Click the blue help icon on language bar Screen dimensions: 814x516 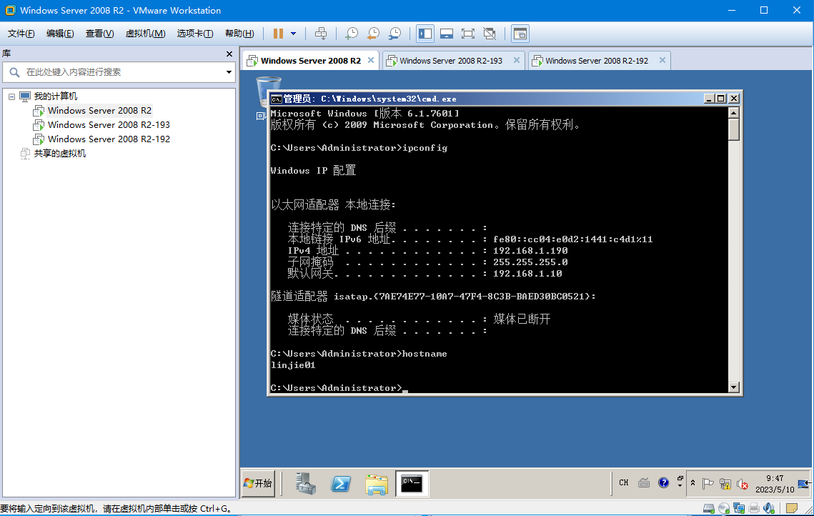(663, 483)
